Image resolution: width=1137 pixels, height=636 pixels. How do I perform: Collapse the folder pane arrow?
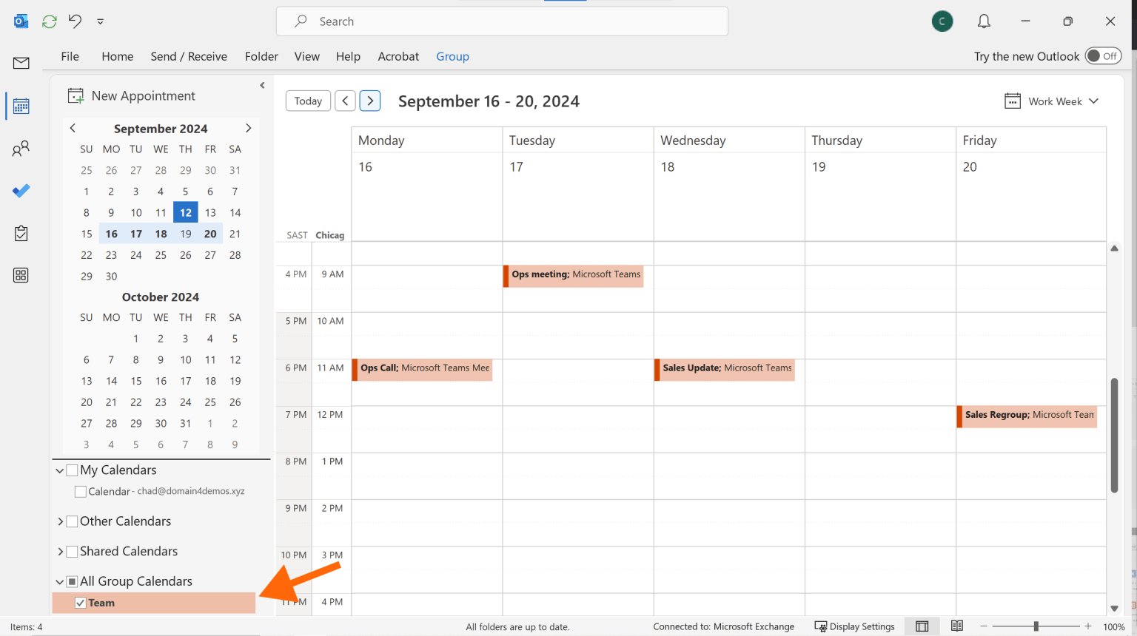point(262,85)
